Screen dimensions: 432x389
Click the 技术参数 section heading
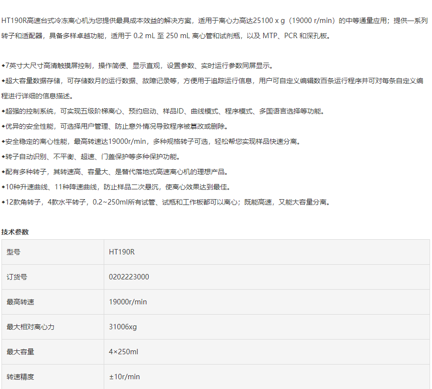15,232
